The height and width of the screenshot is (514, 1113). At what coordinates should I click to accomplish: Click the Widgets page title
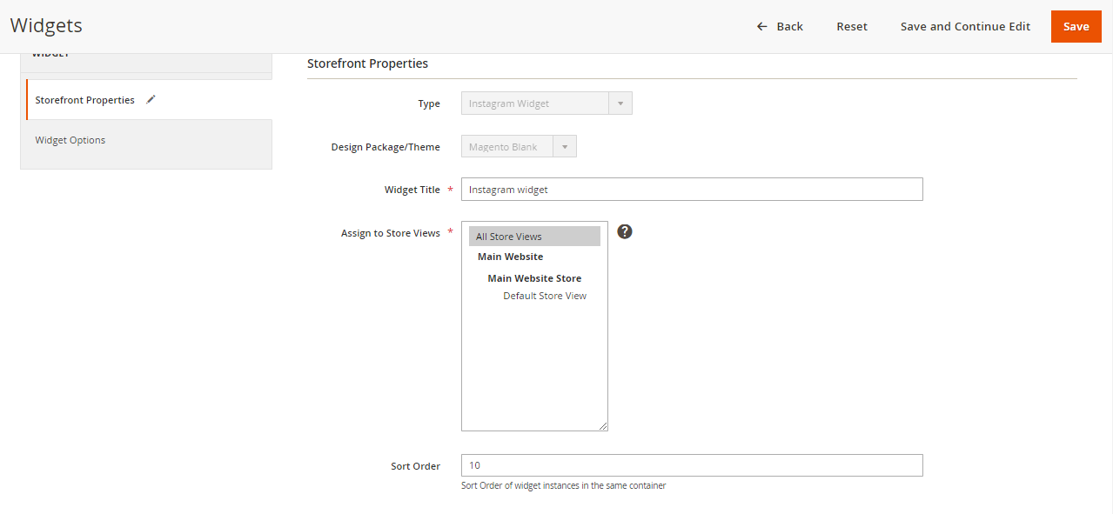click(x=46, y=26)
